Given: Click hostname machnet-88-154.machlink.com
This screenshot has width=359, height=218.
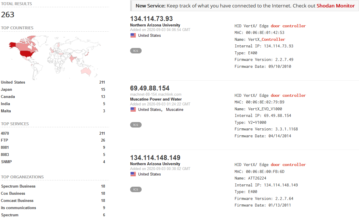Looking at the screenshot, I should (x=156, y=94).
